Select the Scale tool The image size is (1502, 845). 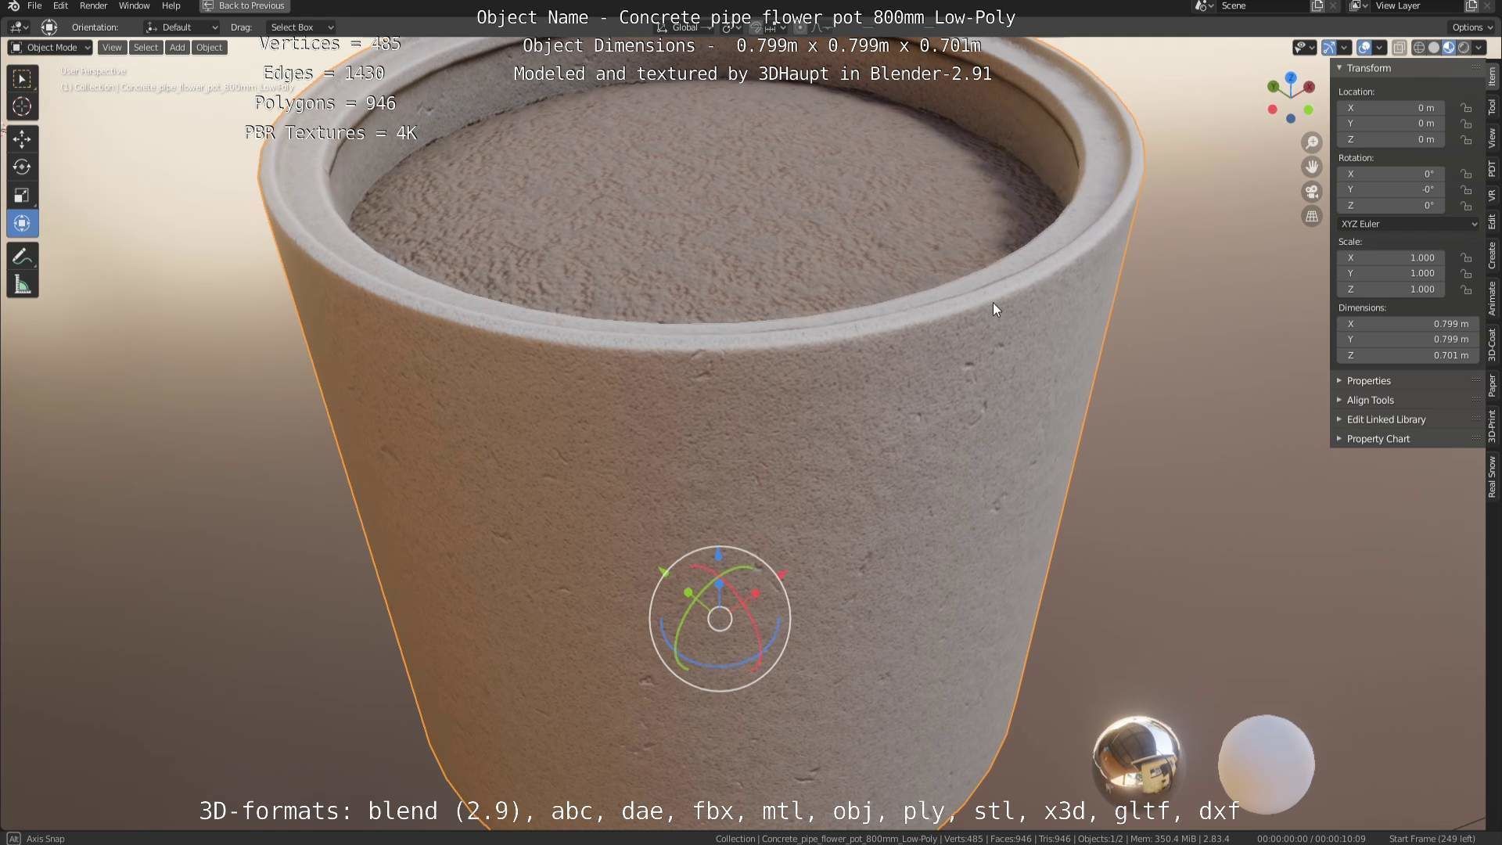click(22, 196)
